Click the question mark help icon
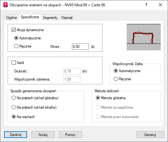Image resolution: width=168 pixels, height=142 pixels. (146, 5)
